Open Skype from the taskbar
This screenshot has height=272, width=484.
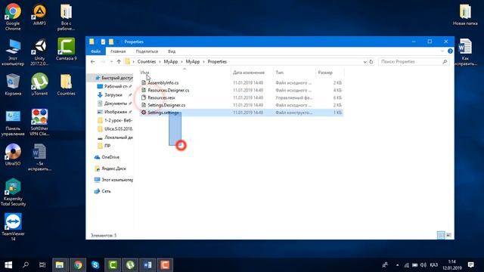pos(95,265)
